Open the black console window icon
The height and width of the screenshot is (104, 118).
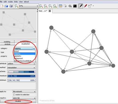pyautogui.click(x=75, y=6)
